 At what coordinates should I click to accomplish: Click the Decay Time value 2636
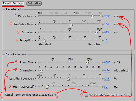point(107,16)
